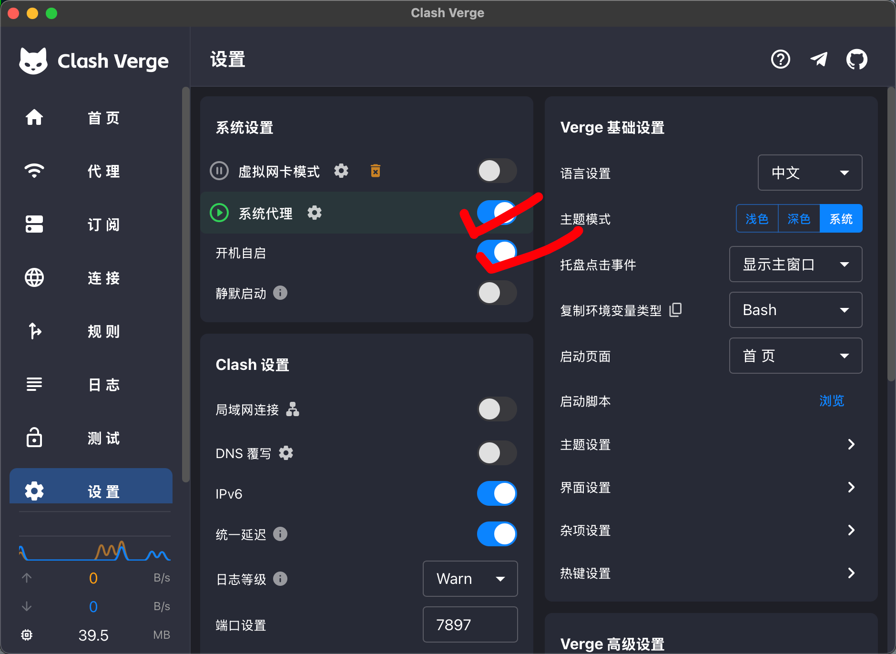Open the help documentation question mark icon
The width and height of the screenshot is (896, 654).
[780, 60]
